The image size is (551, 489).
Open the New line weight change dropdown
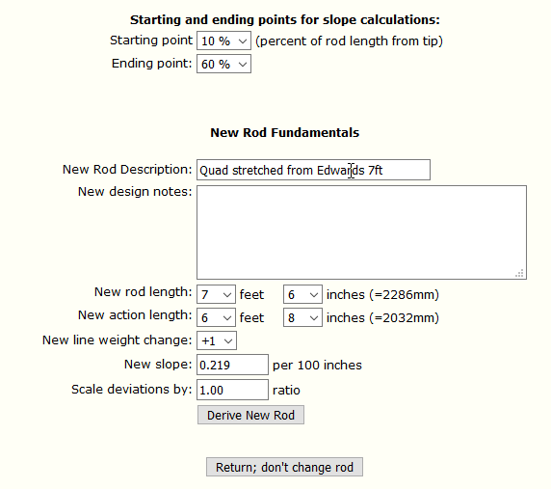coord(217,340)
